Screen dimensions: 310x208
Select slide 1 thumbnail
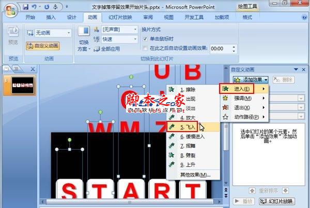click(x=22, y=85)
